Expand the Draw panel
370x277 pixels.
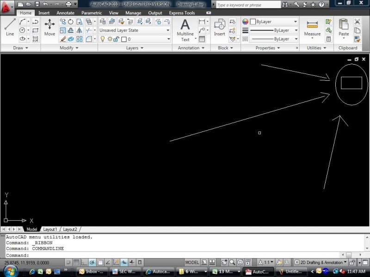20,48
